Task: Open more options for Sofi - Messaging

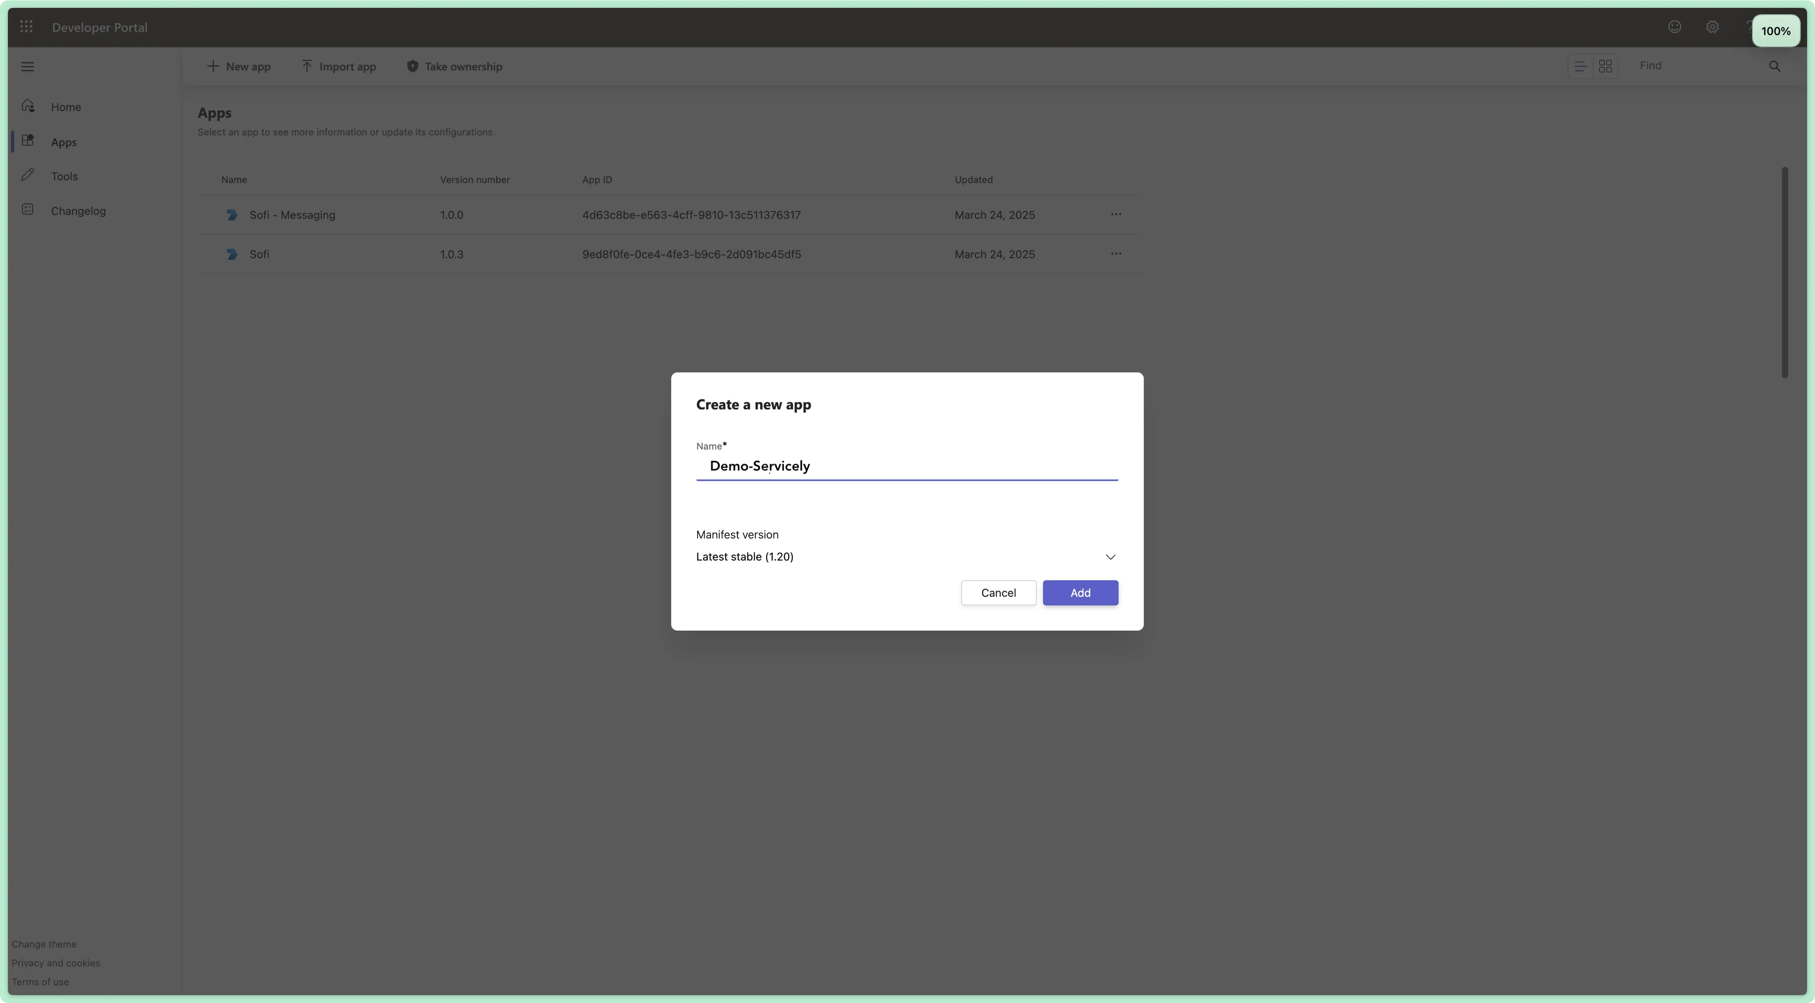Action: pos(1116,214)
